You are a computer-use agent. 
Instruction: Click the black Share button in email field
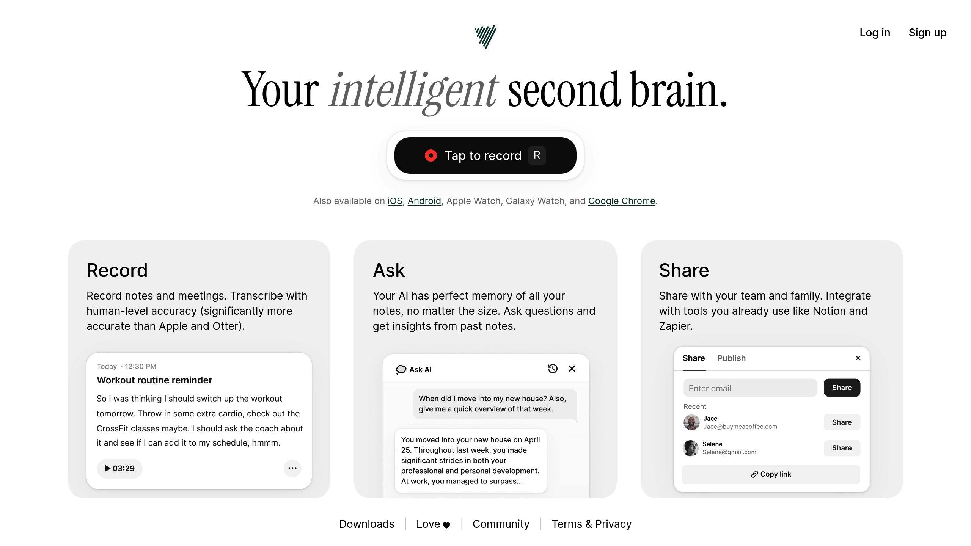841,388
